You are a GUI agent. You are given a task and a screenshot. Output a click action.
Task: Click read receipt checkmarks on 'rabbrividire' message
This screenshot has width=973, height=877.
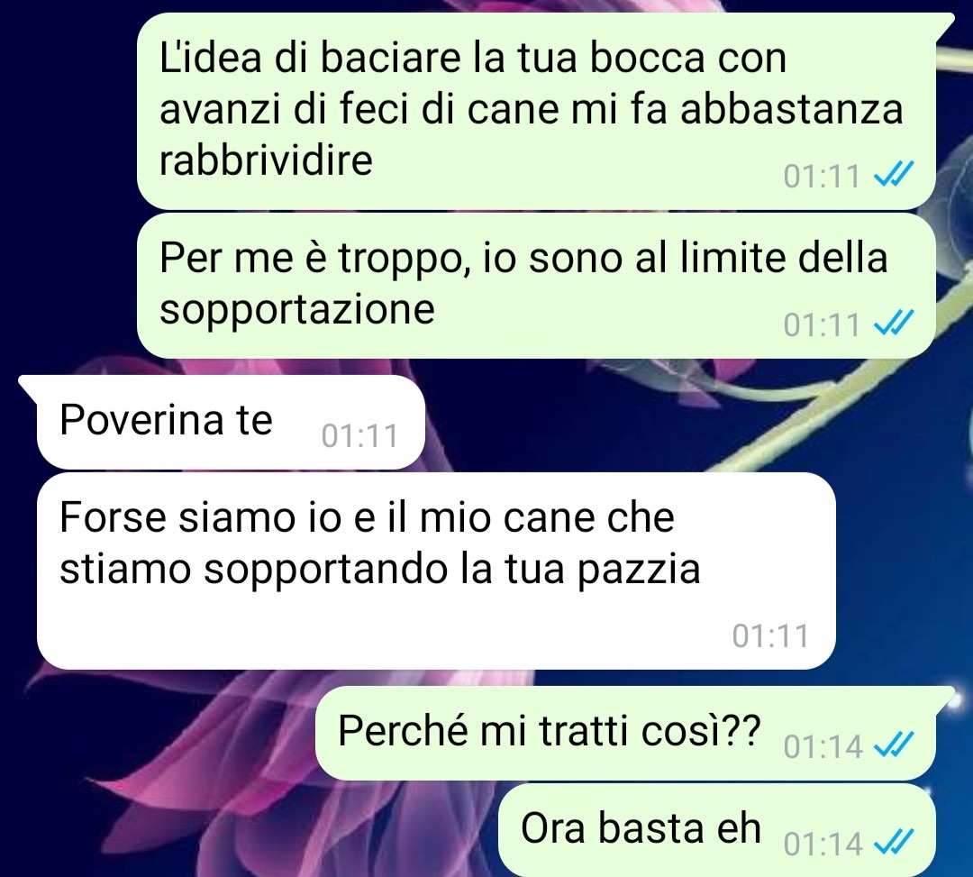coord(894,174)
